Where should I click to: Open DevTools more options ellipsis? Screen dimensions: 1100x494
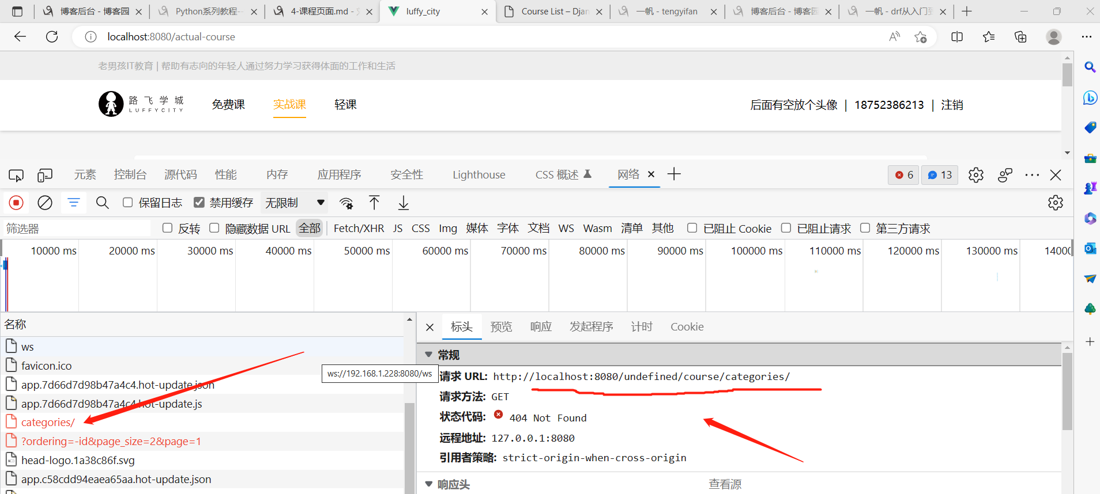pyautogui.click(x=1032, y=175)
